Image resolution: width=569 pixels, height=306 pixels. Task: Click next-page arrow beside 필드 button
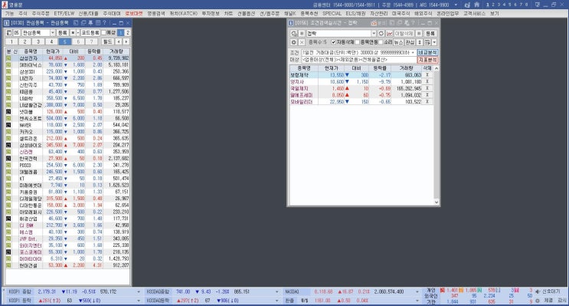[x=126, y=41]
